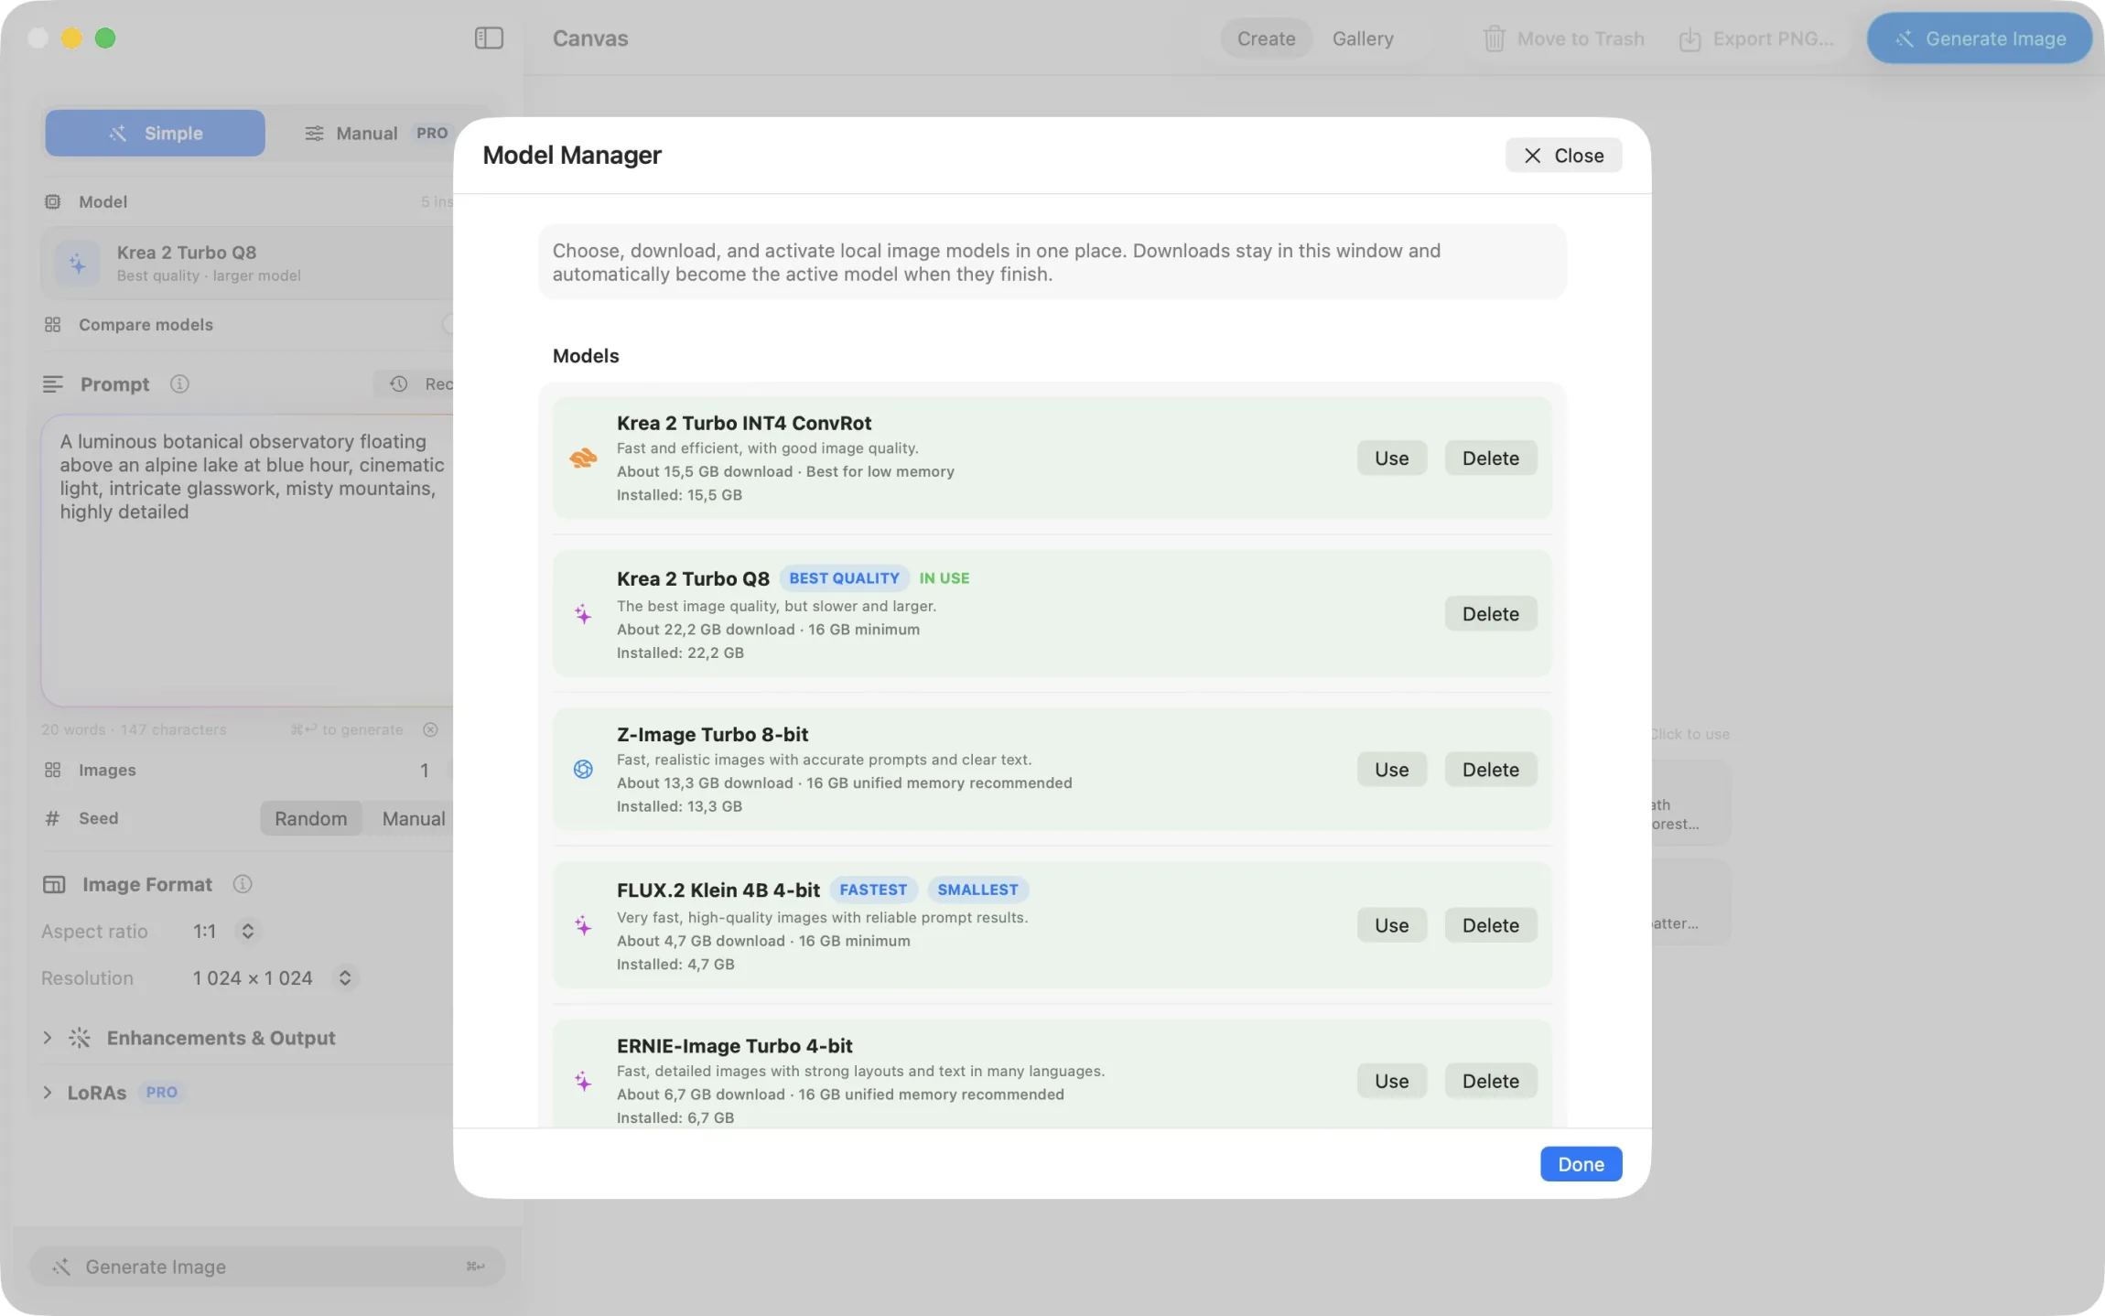
Task: Click the Export PNG label
Action: 1773,38
